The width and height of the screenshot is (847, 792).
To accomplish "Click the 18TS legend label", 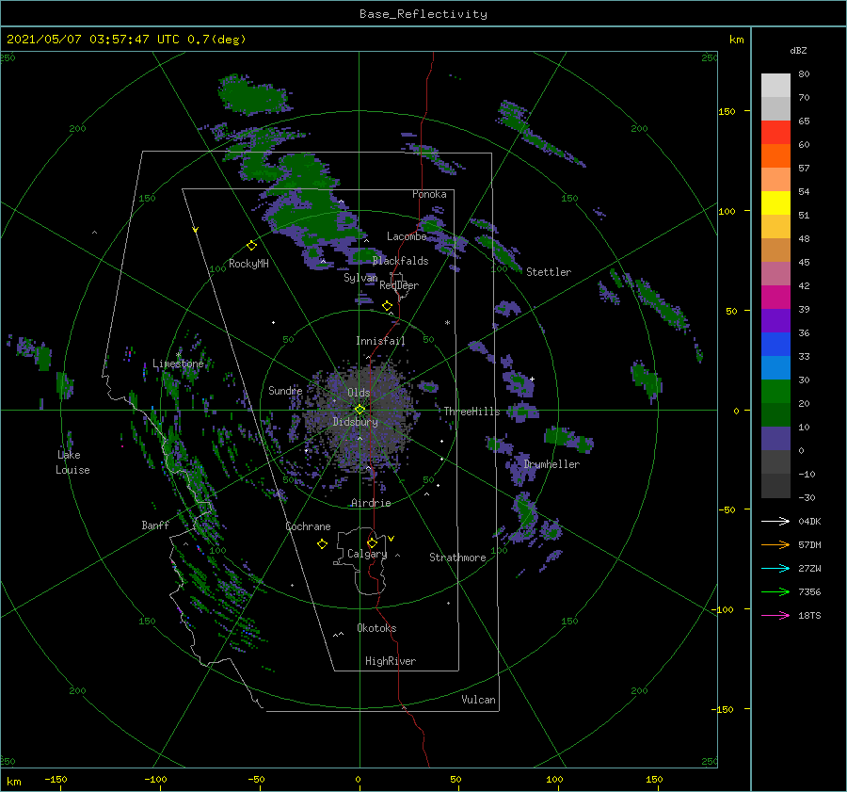I will pyautogui.click(x=809, y=615).
